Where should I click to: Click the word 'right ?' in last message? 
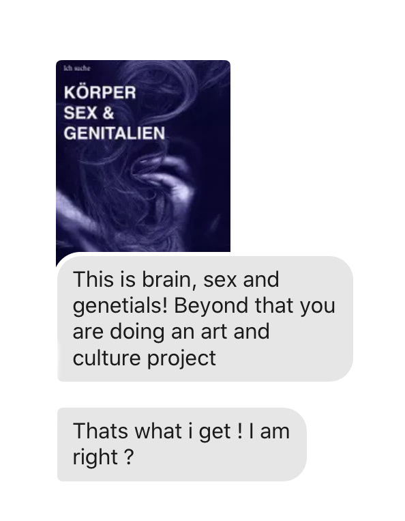click(x=103, y=457)
